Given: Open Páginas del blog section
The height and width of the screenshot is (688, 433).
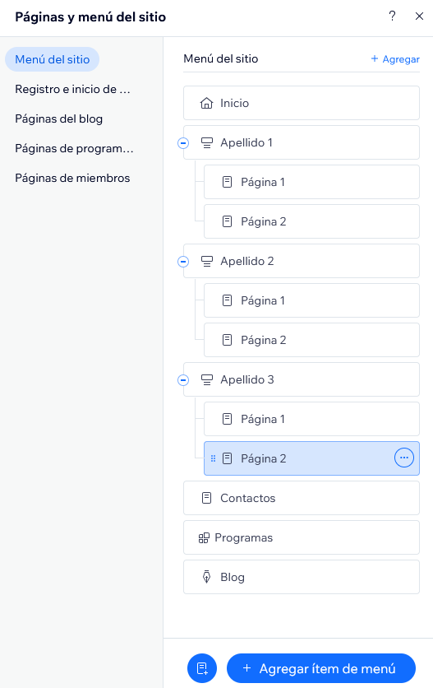Looking at the screenshot, I should pos(58,119).
